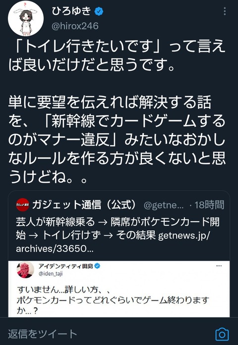This screenshot has width=238, height=345.
Task: Open the ellipsis menu in embedded tweet
Action: coord(219,266)
